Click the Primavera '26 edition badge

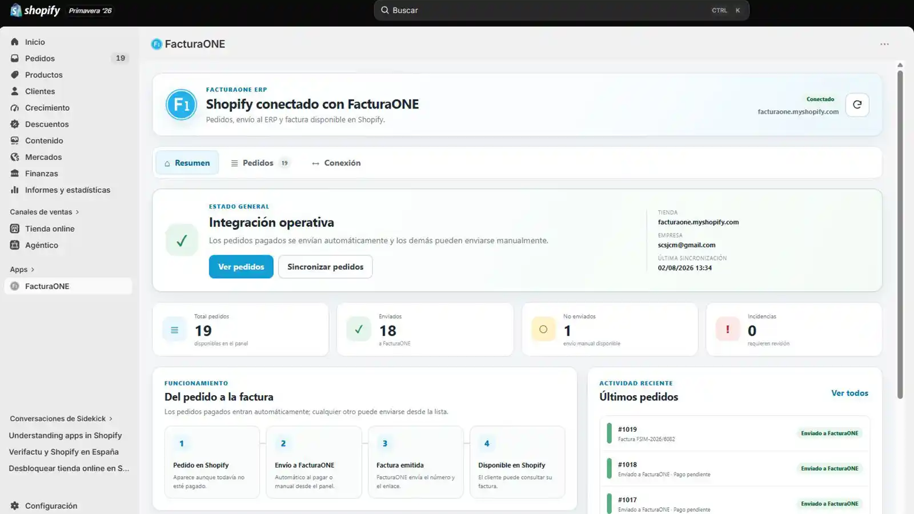coord(90,11)
